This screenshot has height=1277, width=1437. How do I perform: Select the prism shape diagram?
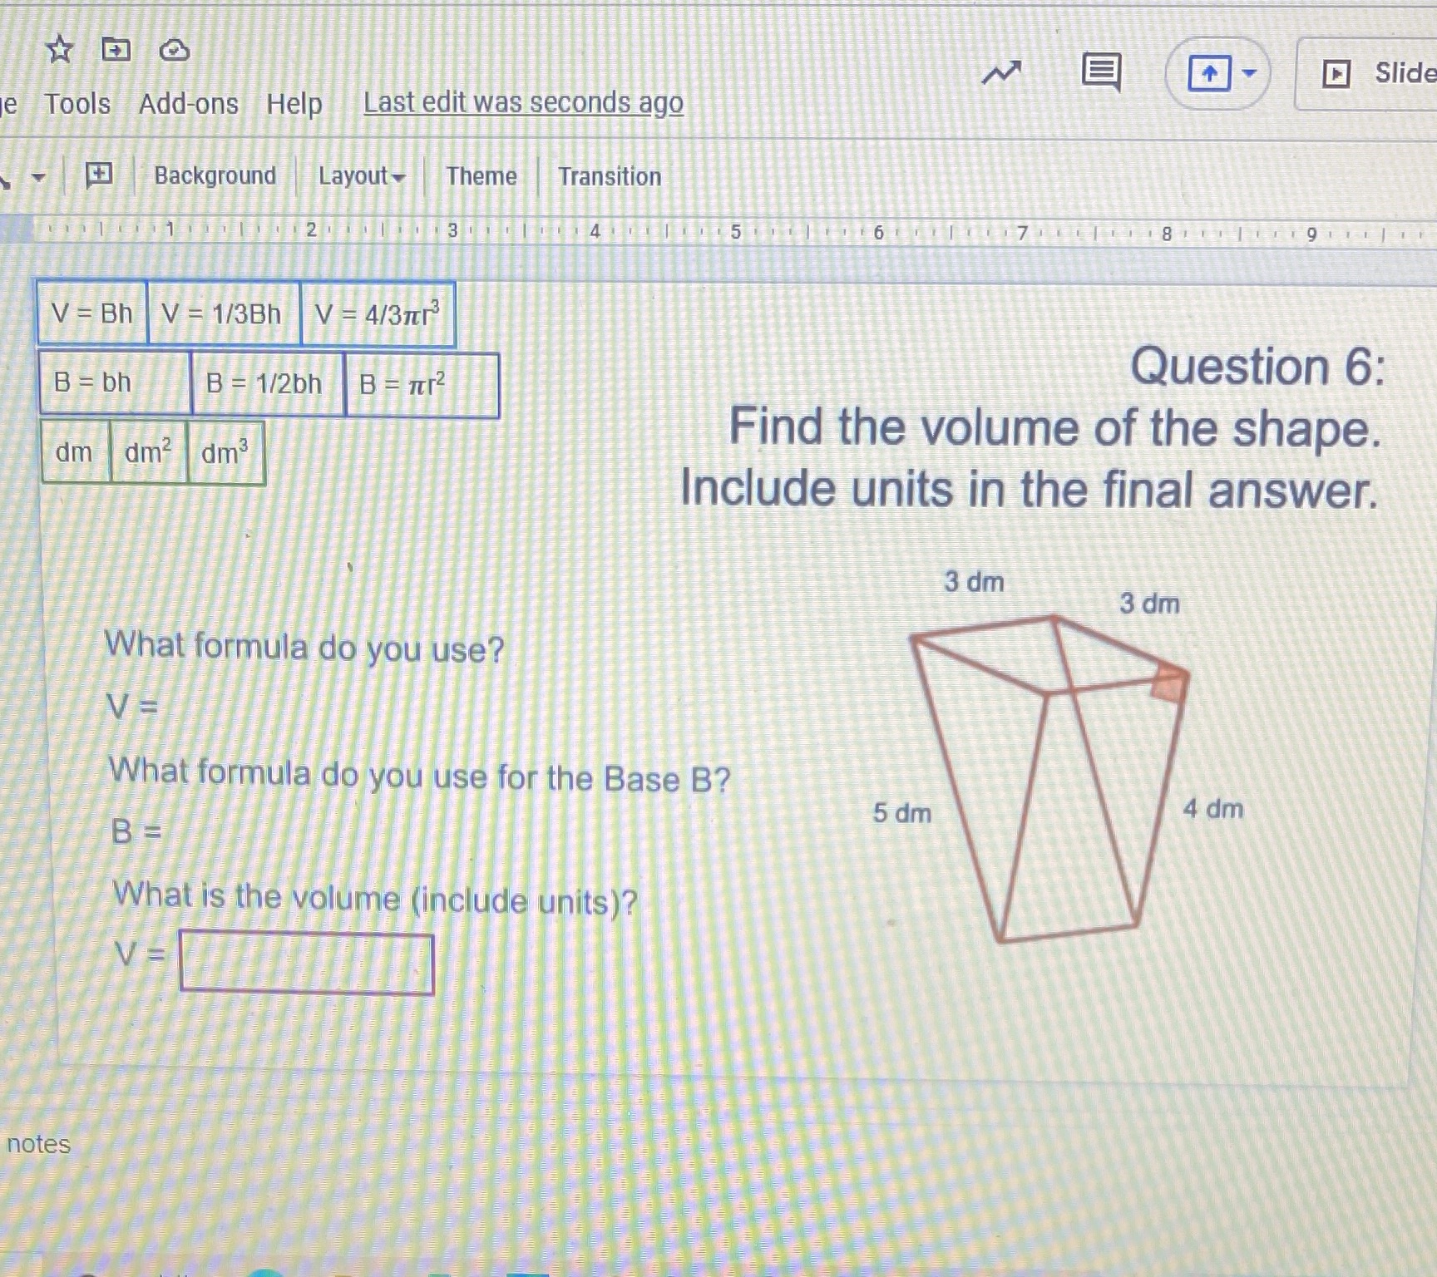[1049, 779]
